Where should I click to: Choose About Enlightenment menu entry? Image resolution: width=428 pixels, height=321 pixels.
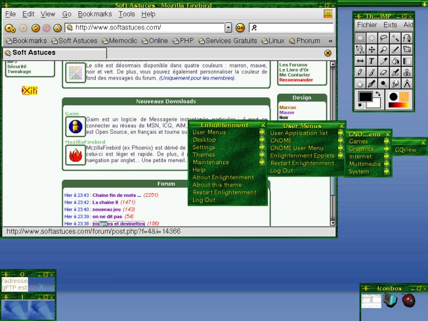click(x=223, y=178)
